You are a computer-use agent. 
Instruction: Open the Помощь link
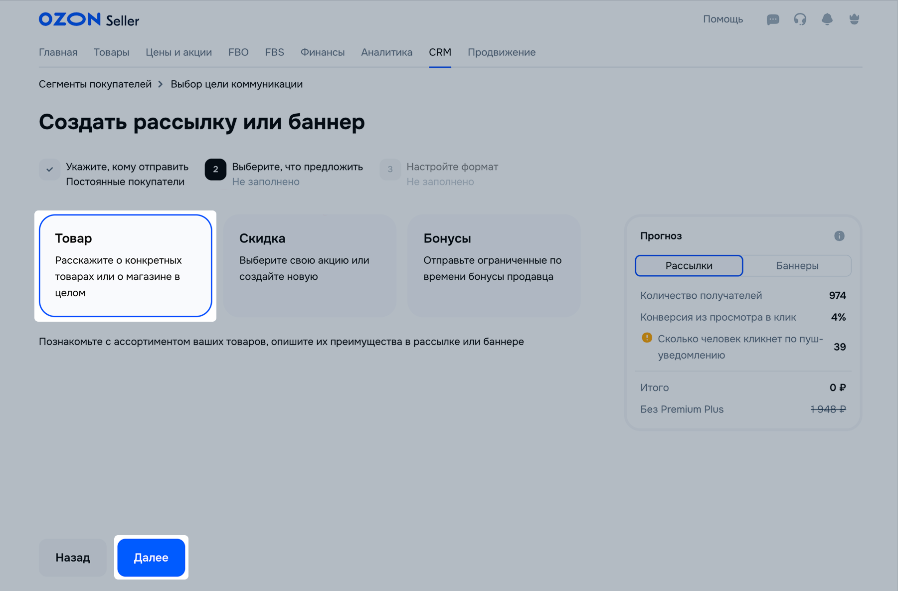(x=722, y=19)
